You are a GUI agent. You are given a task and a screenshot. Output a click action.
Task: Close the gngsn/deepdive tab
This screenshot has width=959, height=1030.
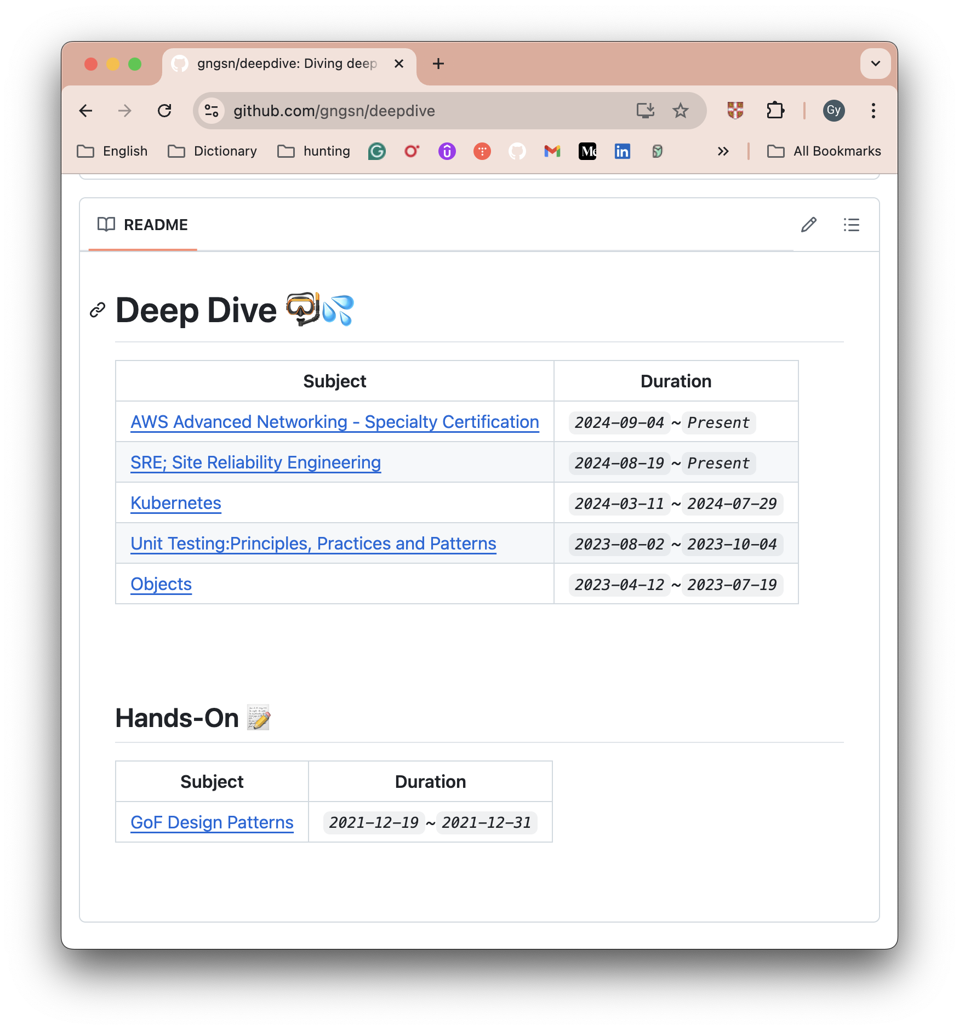coord(399,64)
